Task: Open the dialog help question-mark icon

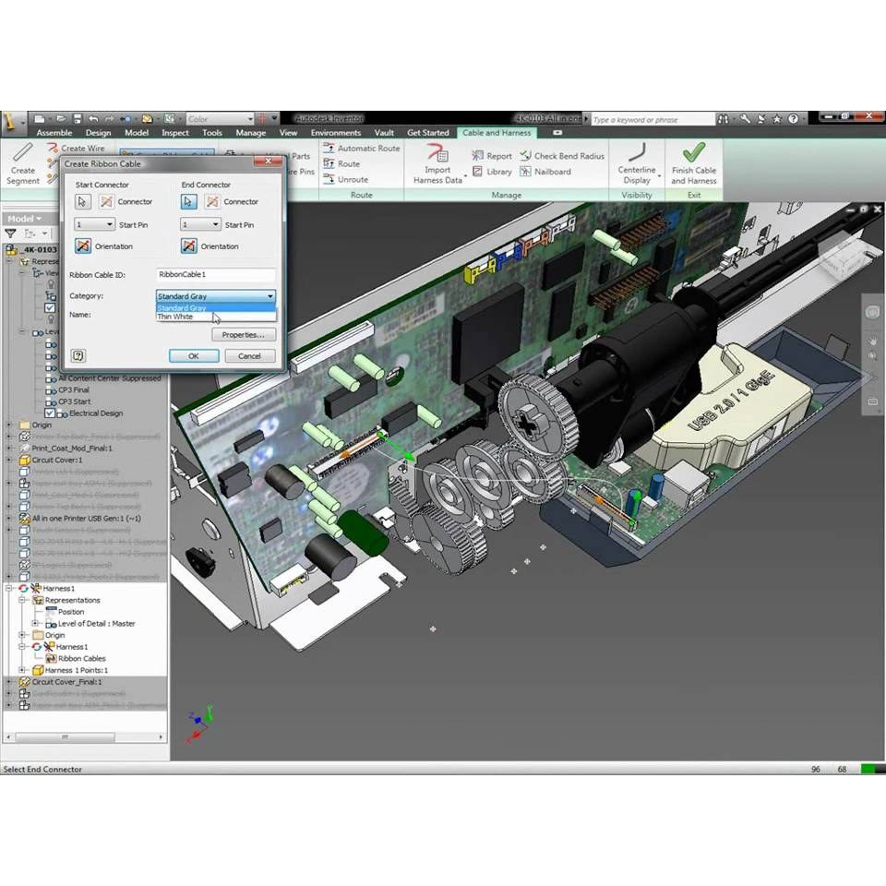Action: point(79,355)
